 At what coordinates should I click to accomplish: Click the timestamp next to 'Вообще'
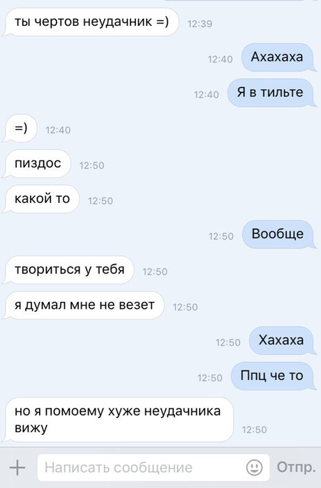tap(221, 236)
